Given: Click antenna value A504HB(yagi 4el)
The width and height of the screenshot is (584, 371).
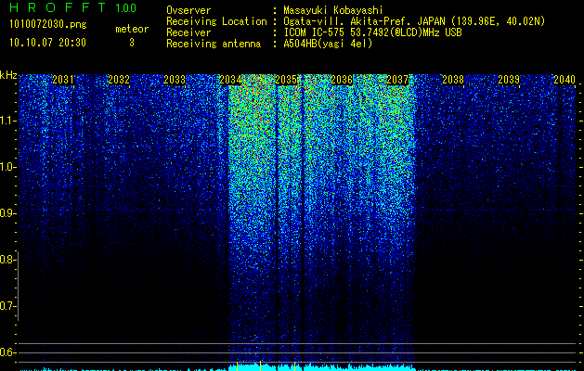Looking at the screenshot, I should 328,44.
